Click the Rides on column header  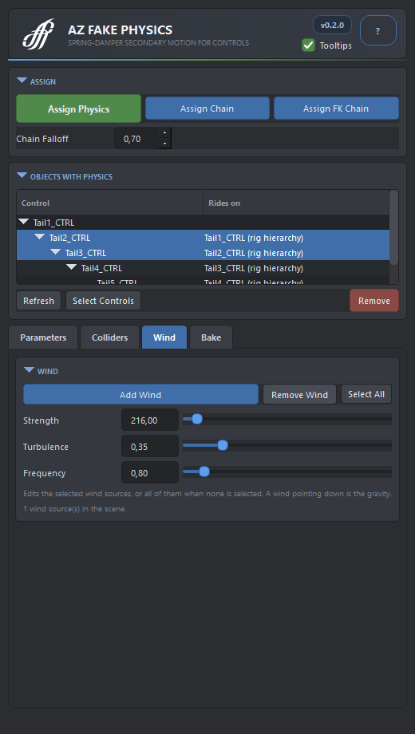click(296, 203)
